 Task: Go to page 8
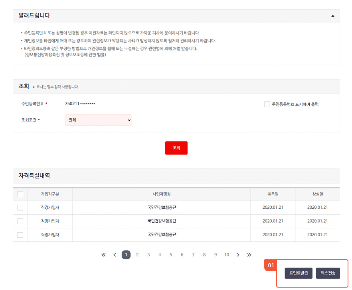(x=204, y=255)
